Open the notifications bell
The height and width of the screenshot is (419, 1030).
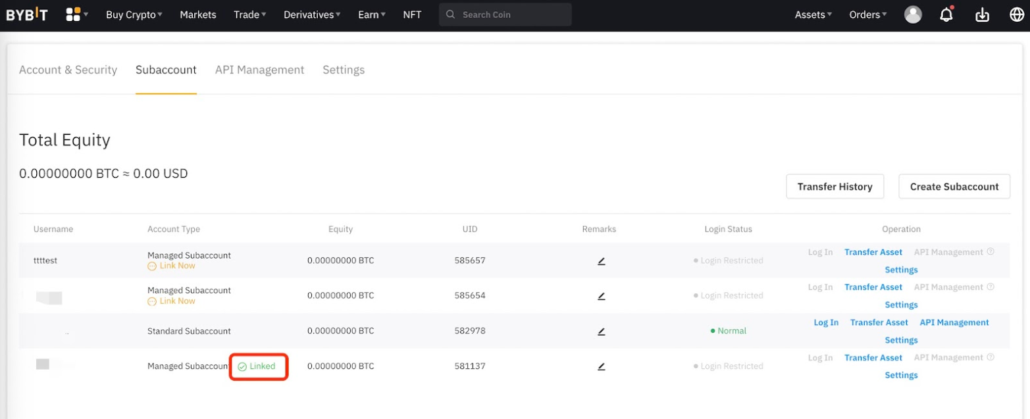coord(946,14)
